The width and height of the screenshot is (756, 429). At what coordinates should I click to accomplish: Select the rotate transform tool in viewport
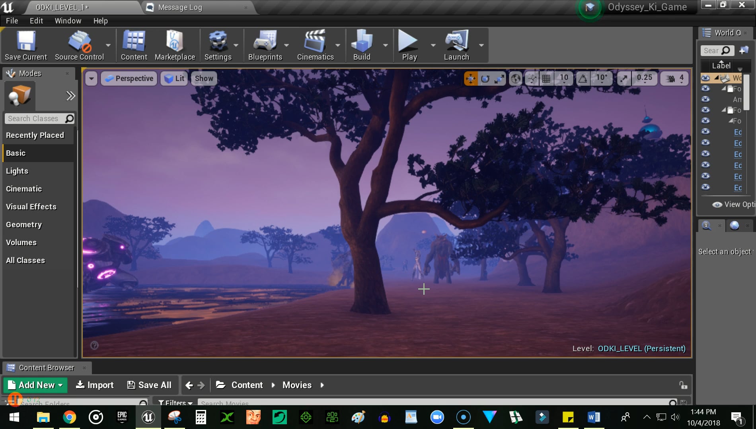(485, 78)
